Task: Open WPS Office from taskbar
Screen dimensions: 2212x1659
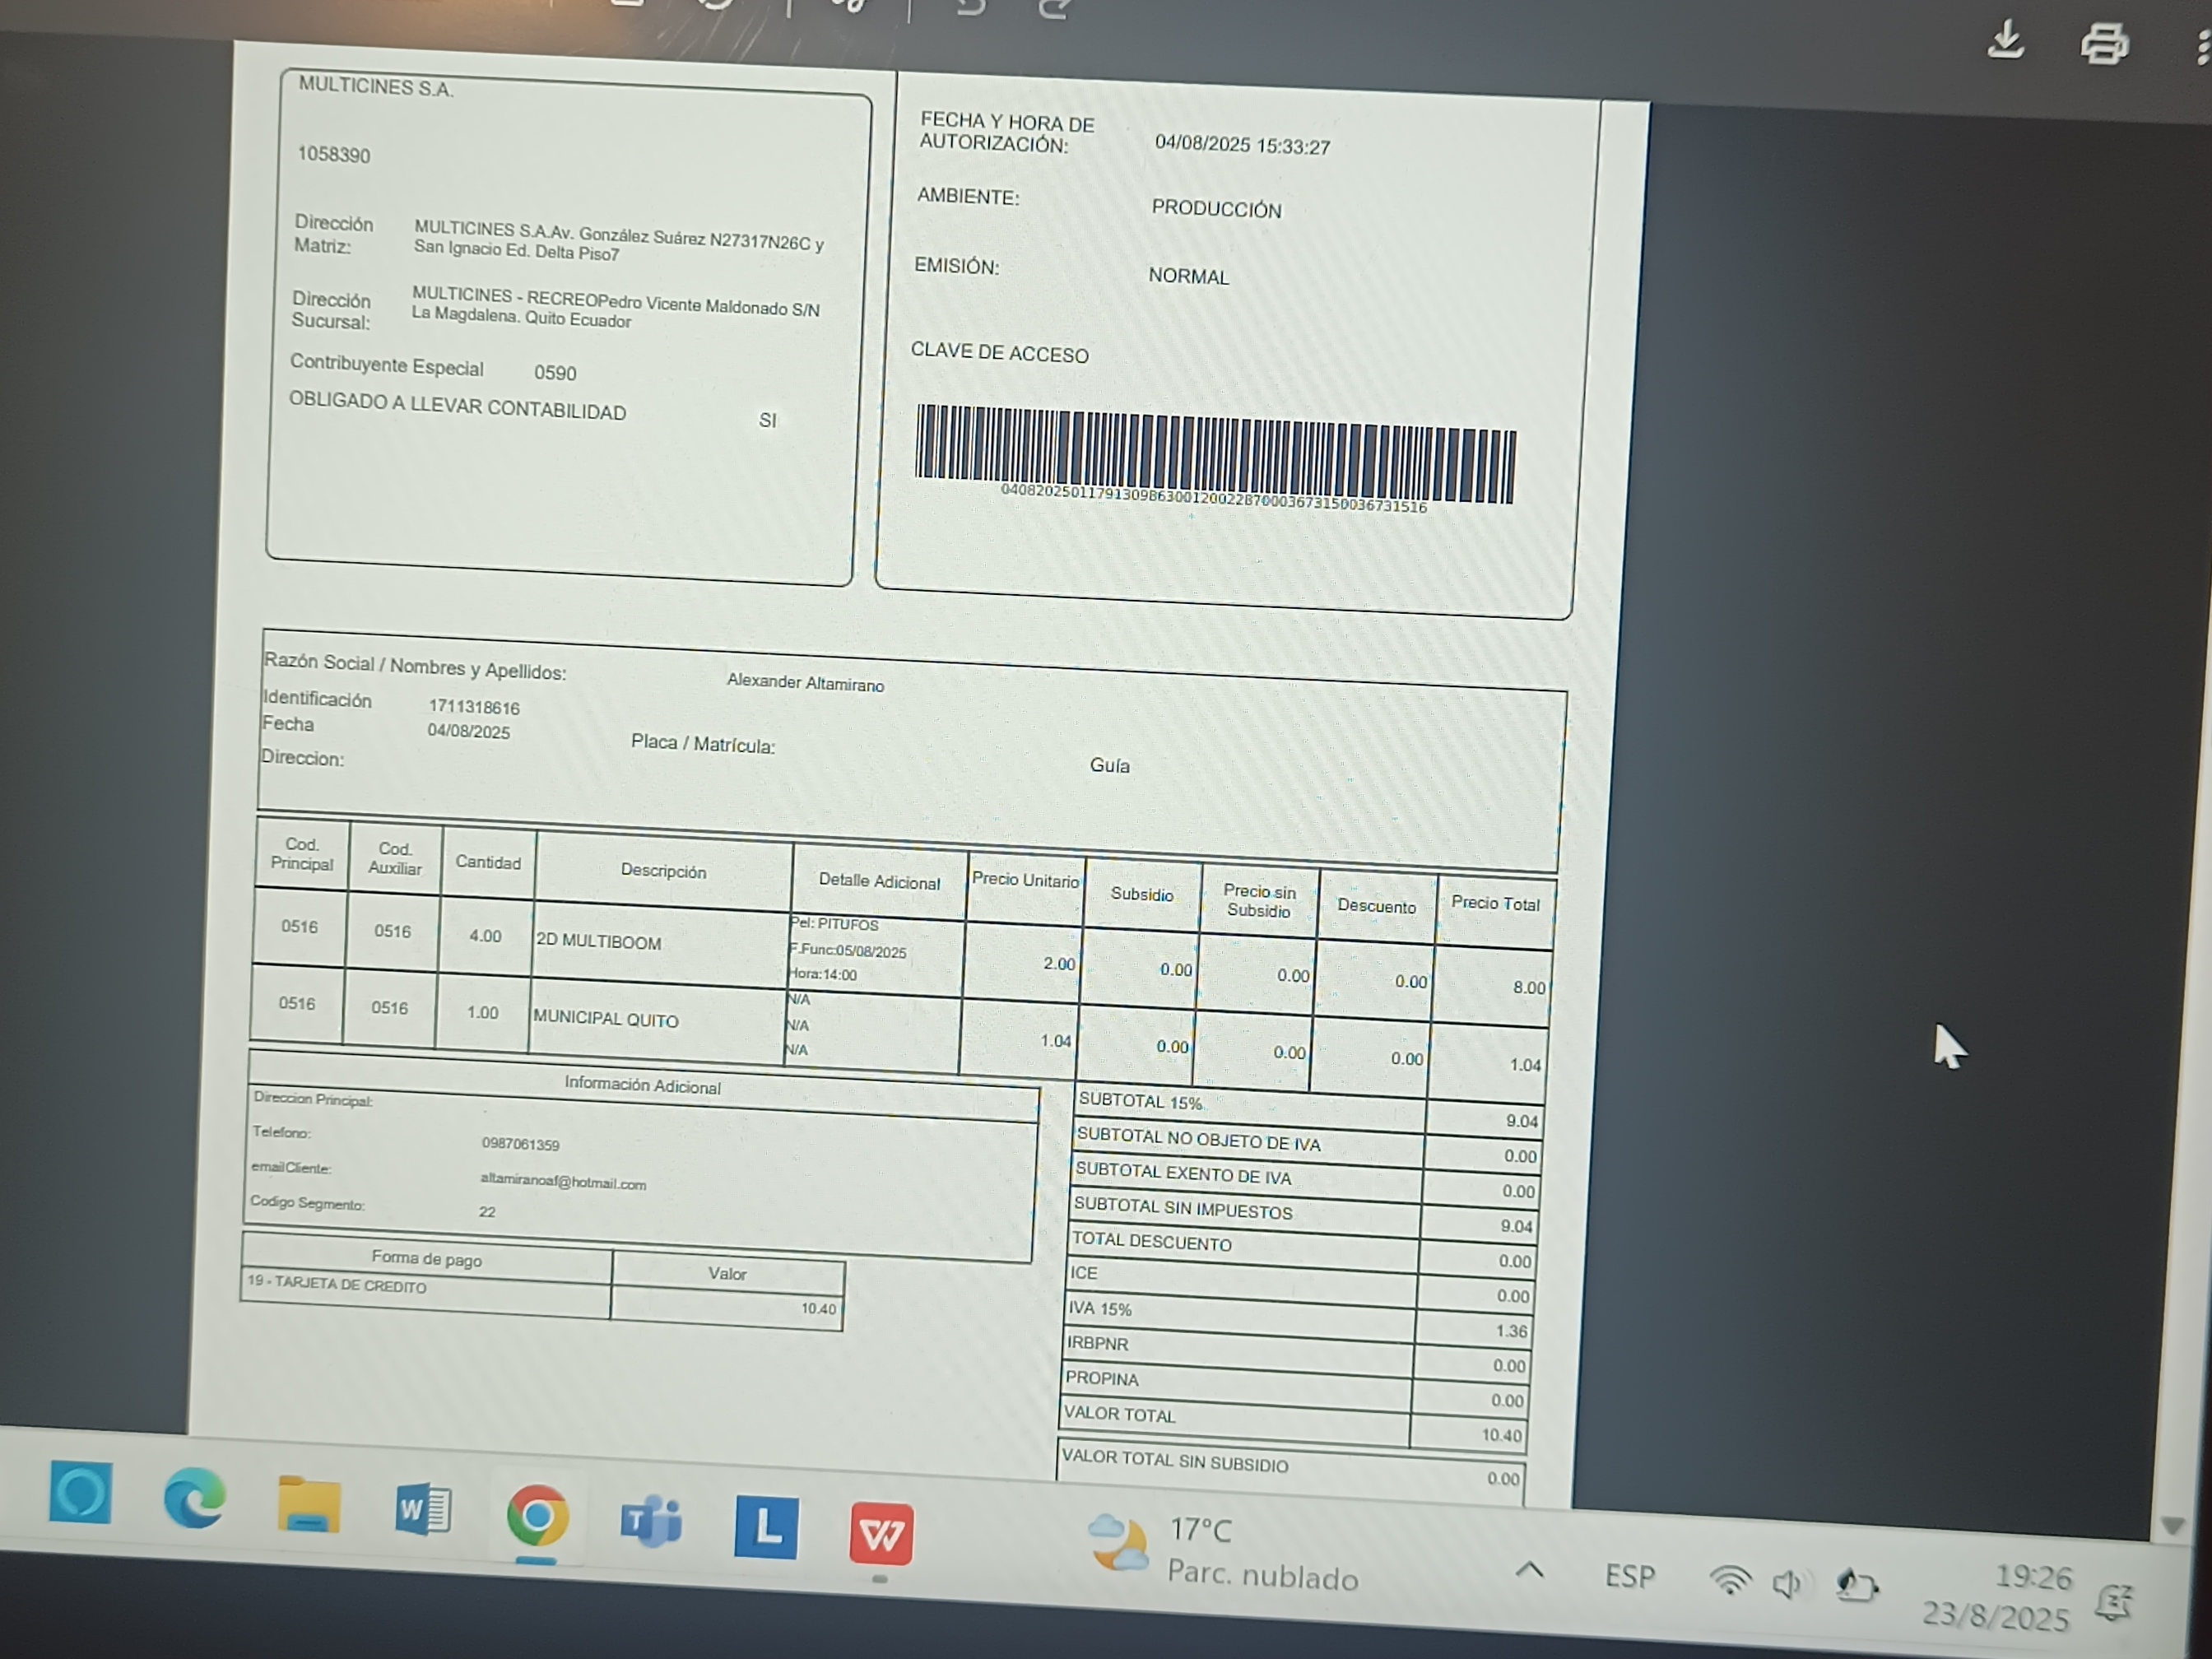Action: 881,1533
